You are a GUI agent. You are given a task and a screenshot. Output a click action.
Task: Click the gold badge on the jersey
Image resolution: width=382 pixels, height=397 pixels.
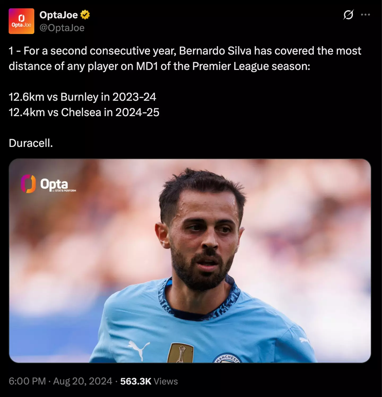181,353
